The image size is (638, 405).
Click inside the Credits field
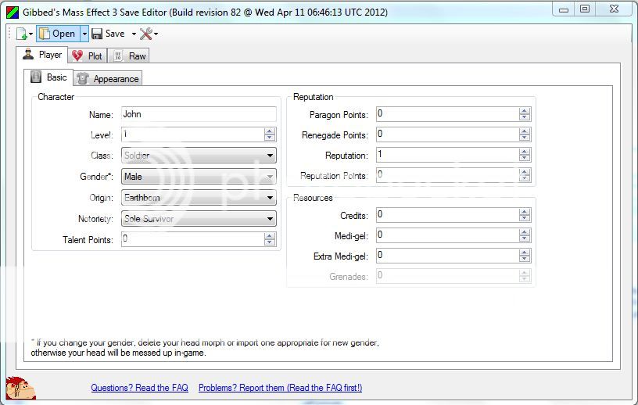447,215
